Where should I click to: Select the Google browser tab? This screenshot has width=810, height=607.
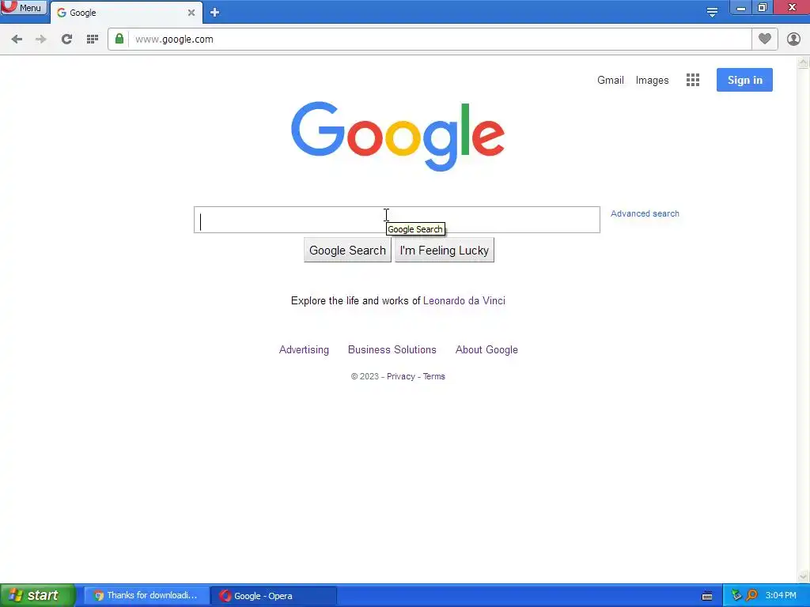(x=127, y=13)
